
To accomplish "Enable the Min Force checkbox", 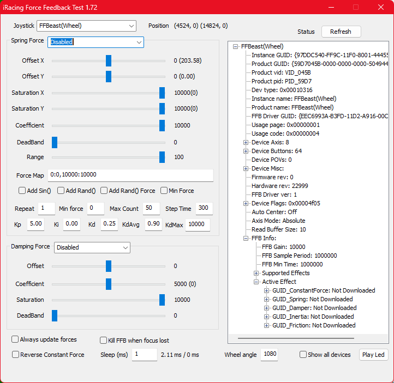I will (164, 191).
